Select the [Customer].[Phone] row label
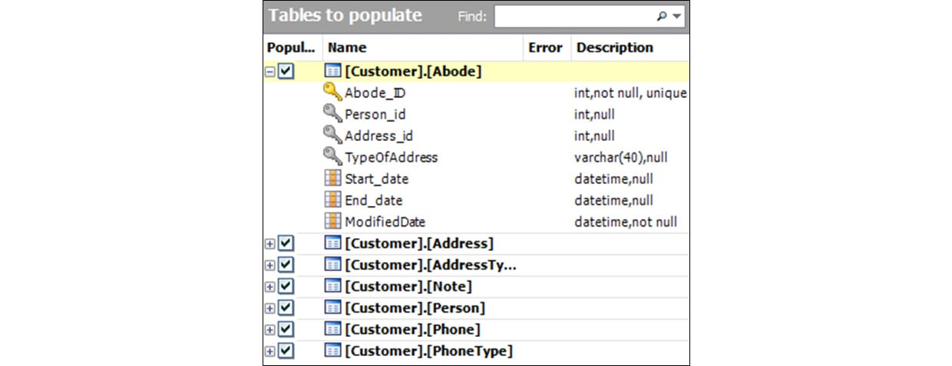Screen dimensions: 952x366 (413, 329)
